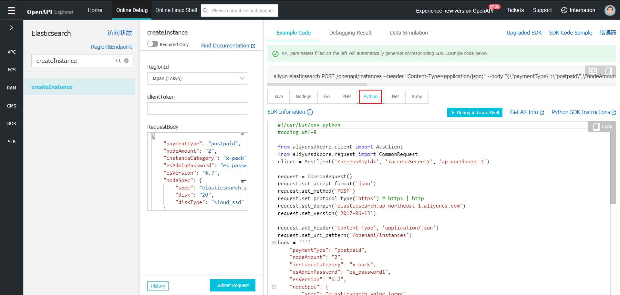Select createInstance API in list
620x295 pixels.
(79, 86)
